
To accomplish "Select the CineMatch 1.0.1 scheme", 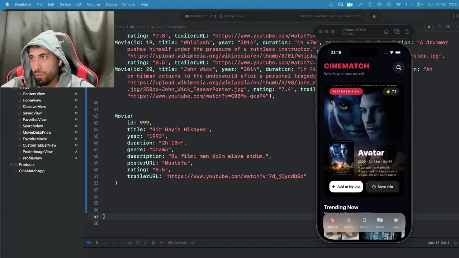I will (x=199, y=16).
